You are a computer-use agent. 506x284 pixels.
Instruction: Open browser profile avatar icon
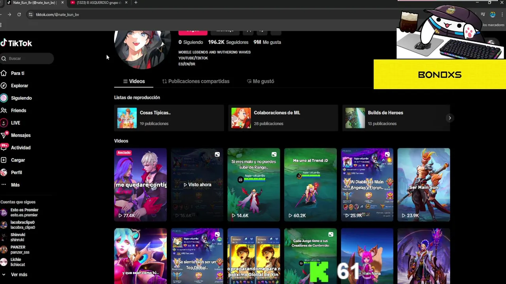493,15
